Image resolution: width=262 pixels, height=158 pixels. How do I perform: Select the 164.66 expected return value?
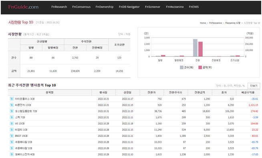(x=254, y=124)
